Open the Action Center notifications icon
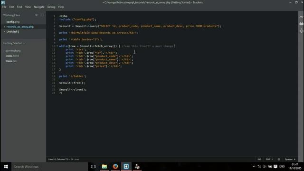 [x=275, y=167]
